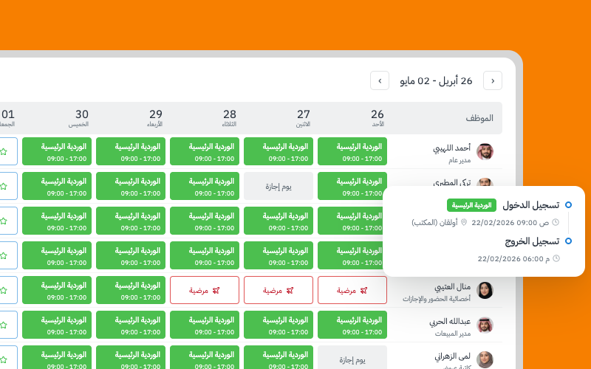
Task: Click the star icon in أحمد اللهيبي row
Action: (x=4, y=152)
